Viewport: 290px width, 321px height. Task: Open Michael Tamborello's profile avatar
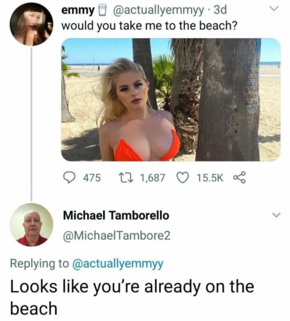tap(31, 225)
